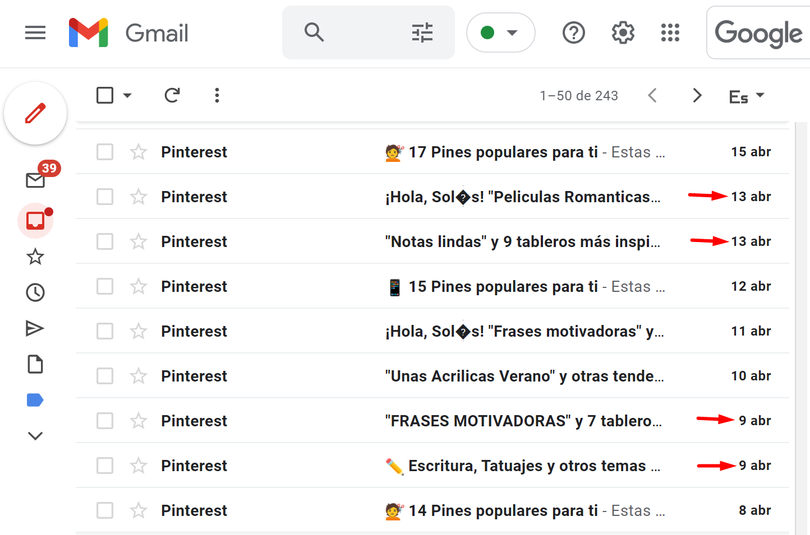Open the active status dropdown

point(501,33)
